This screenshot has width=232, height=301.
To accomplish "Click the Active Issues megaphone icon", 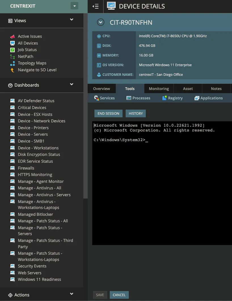I will (x=12, y=36).
